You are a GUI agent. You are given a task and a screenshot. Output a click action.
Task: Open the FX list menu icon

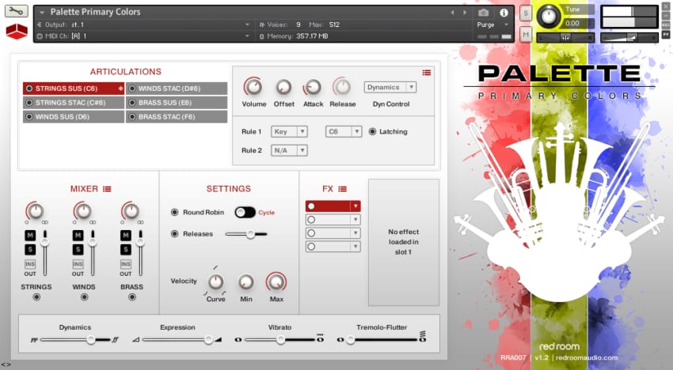tap(342, 189)
